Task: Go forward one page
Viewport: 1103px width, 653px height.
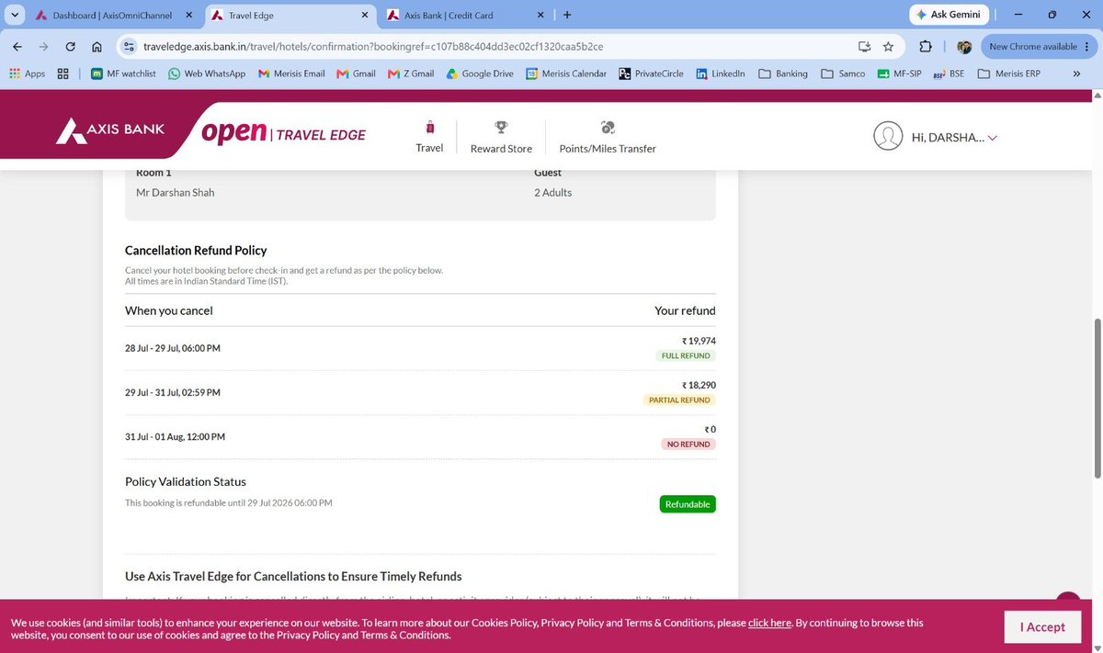Action: click(44, 46)
